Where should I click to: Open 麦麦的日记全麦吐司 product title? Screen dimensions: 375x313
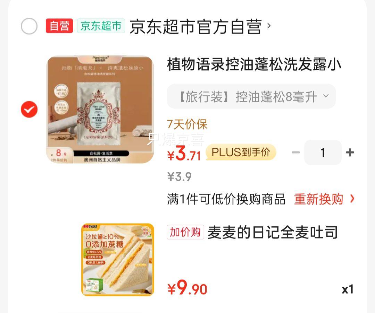(273, 232)
